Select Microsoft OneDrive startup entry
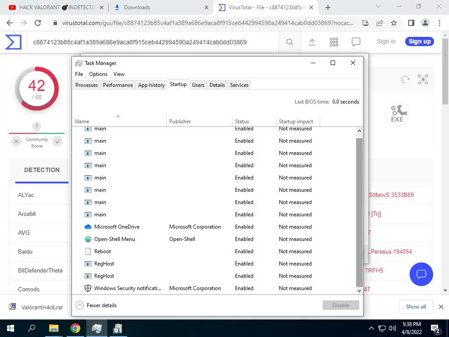The image size is (449, 337). coord(214,227)
